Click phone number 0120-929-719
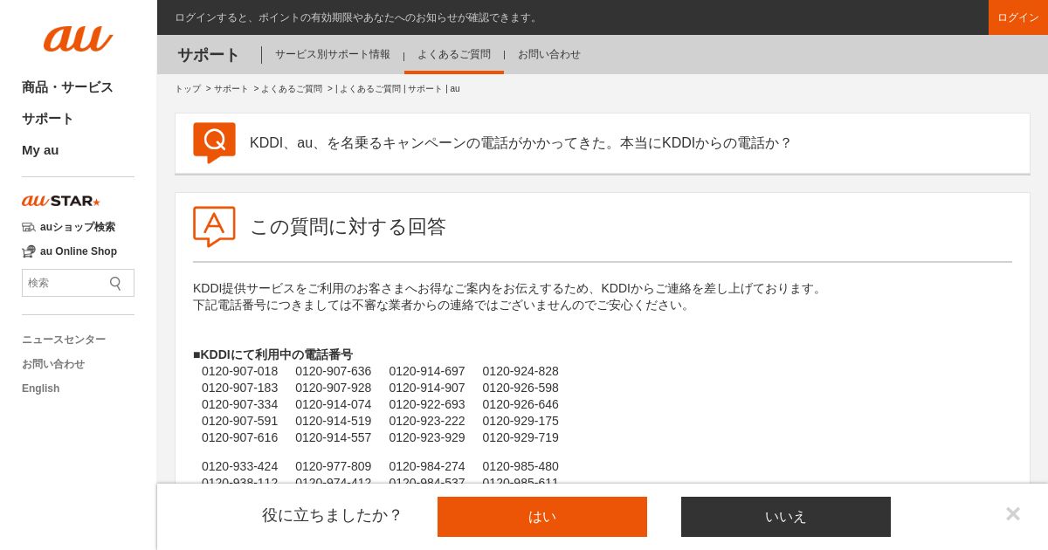 [521, 437]
